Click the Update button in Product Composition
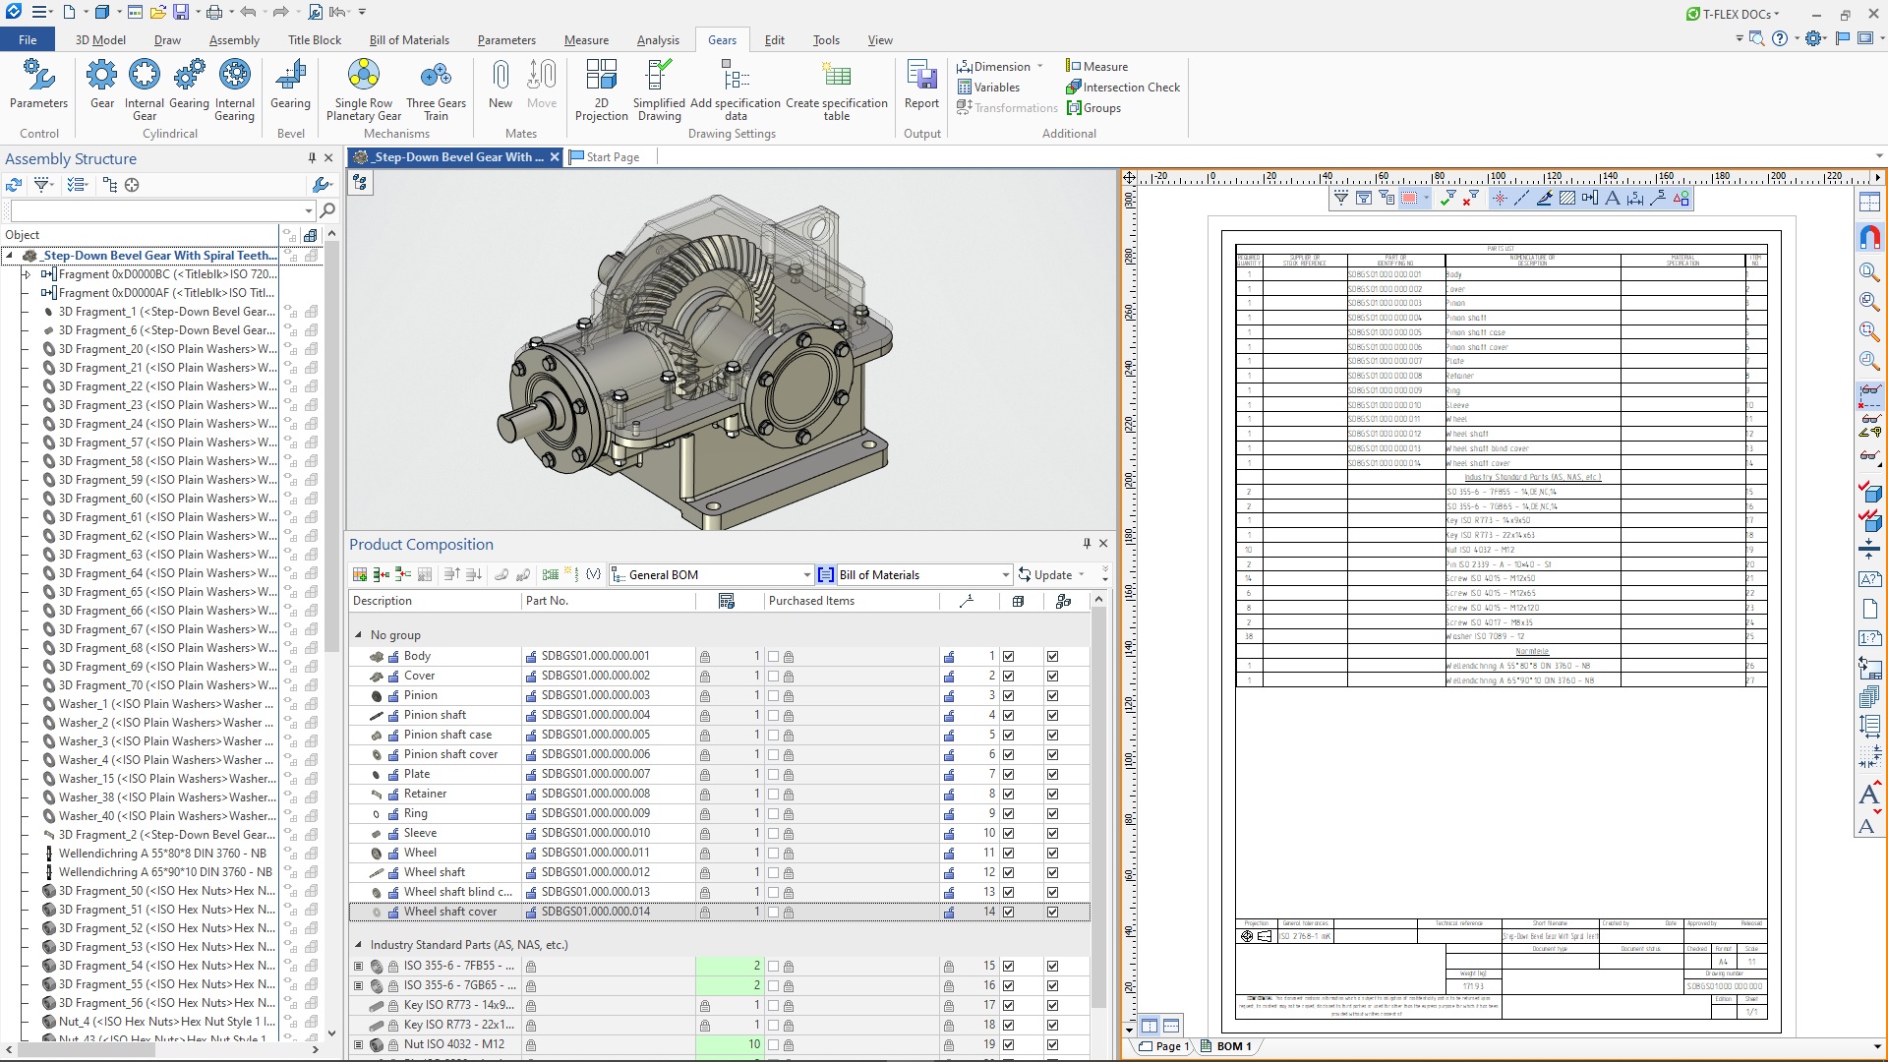Image resolution: width=1888 pixels, height=1062 pixels. point(1053,574)
